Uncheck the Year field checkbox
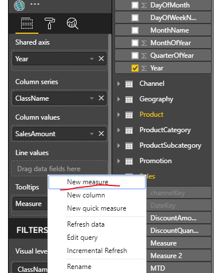The height and width of the screenshot is (273, 214). (x=135, y=68)
